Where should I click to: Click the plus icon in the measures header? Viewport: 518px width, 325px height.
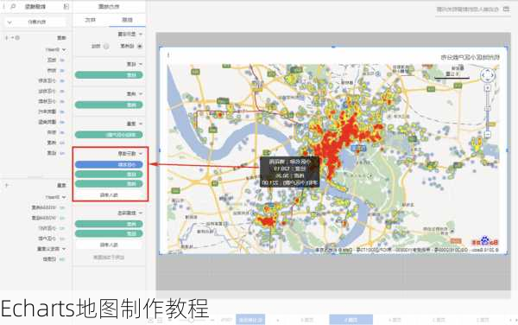[x=6, y=185]
